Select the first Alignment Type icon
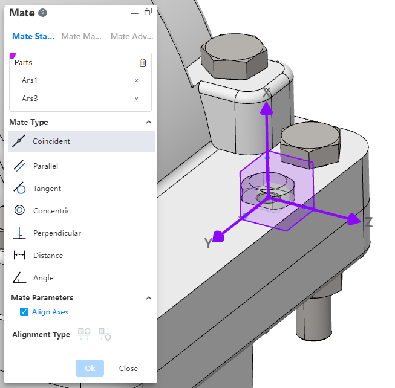Image resolution: width=395 pixels, height=388 pixels. [x=84, y=334]
